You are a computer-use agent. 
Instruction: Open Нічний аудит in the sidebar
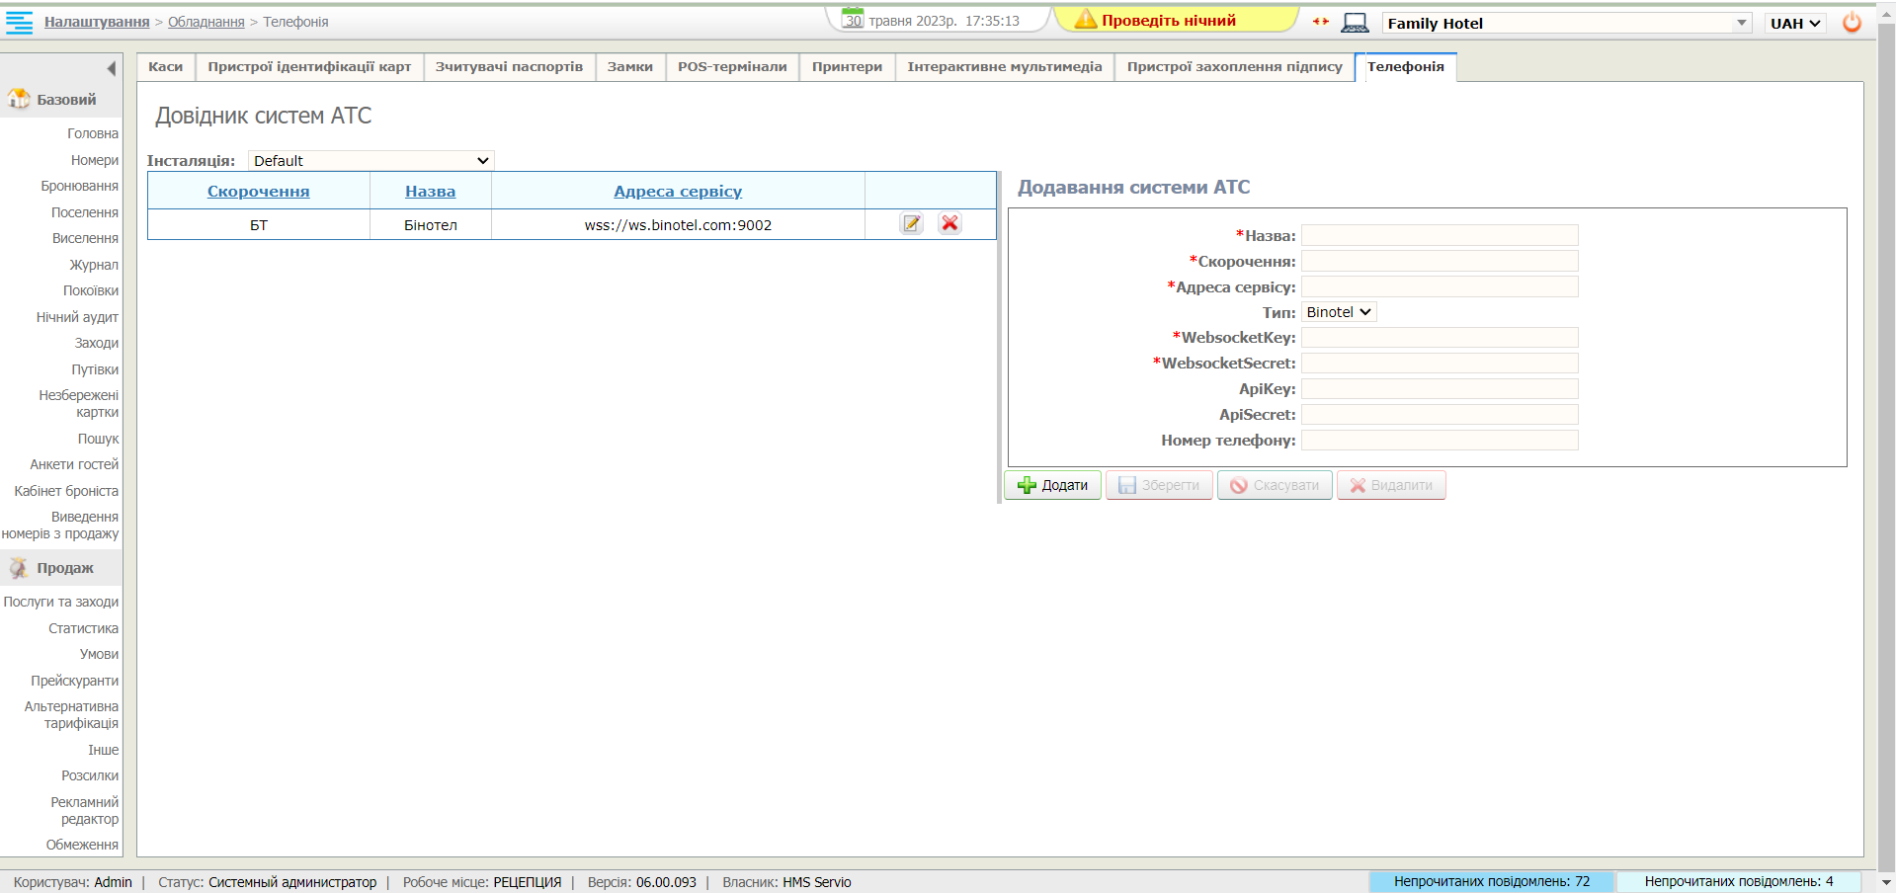coord(77,317)
